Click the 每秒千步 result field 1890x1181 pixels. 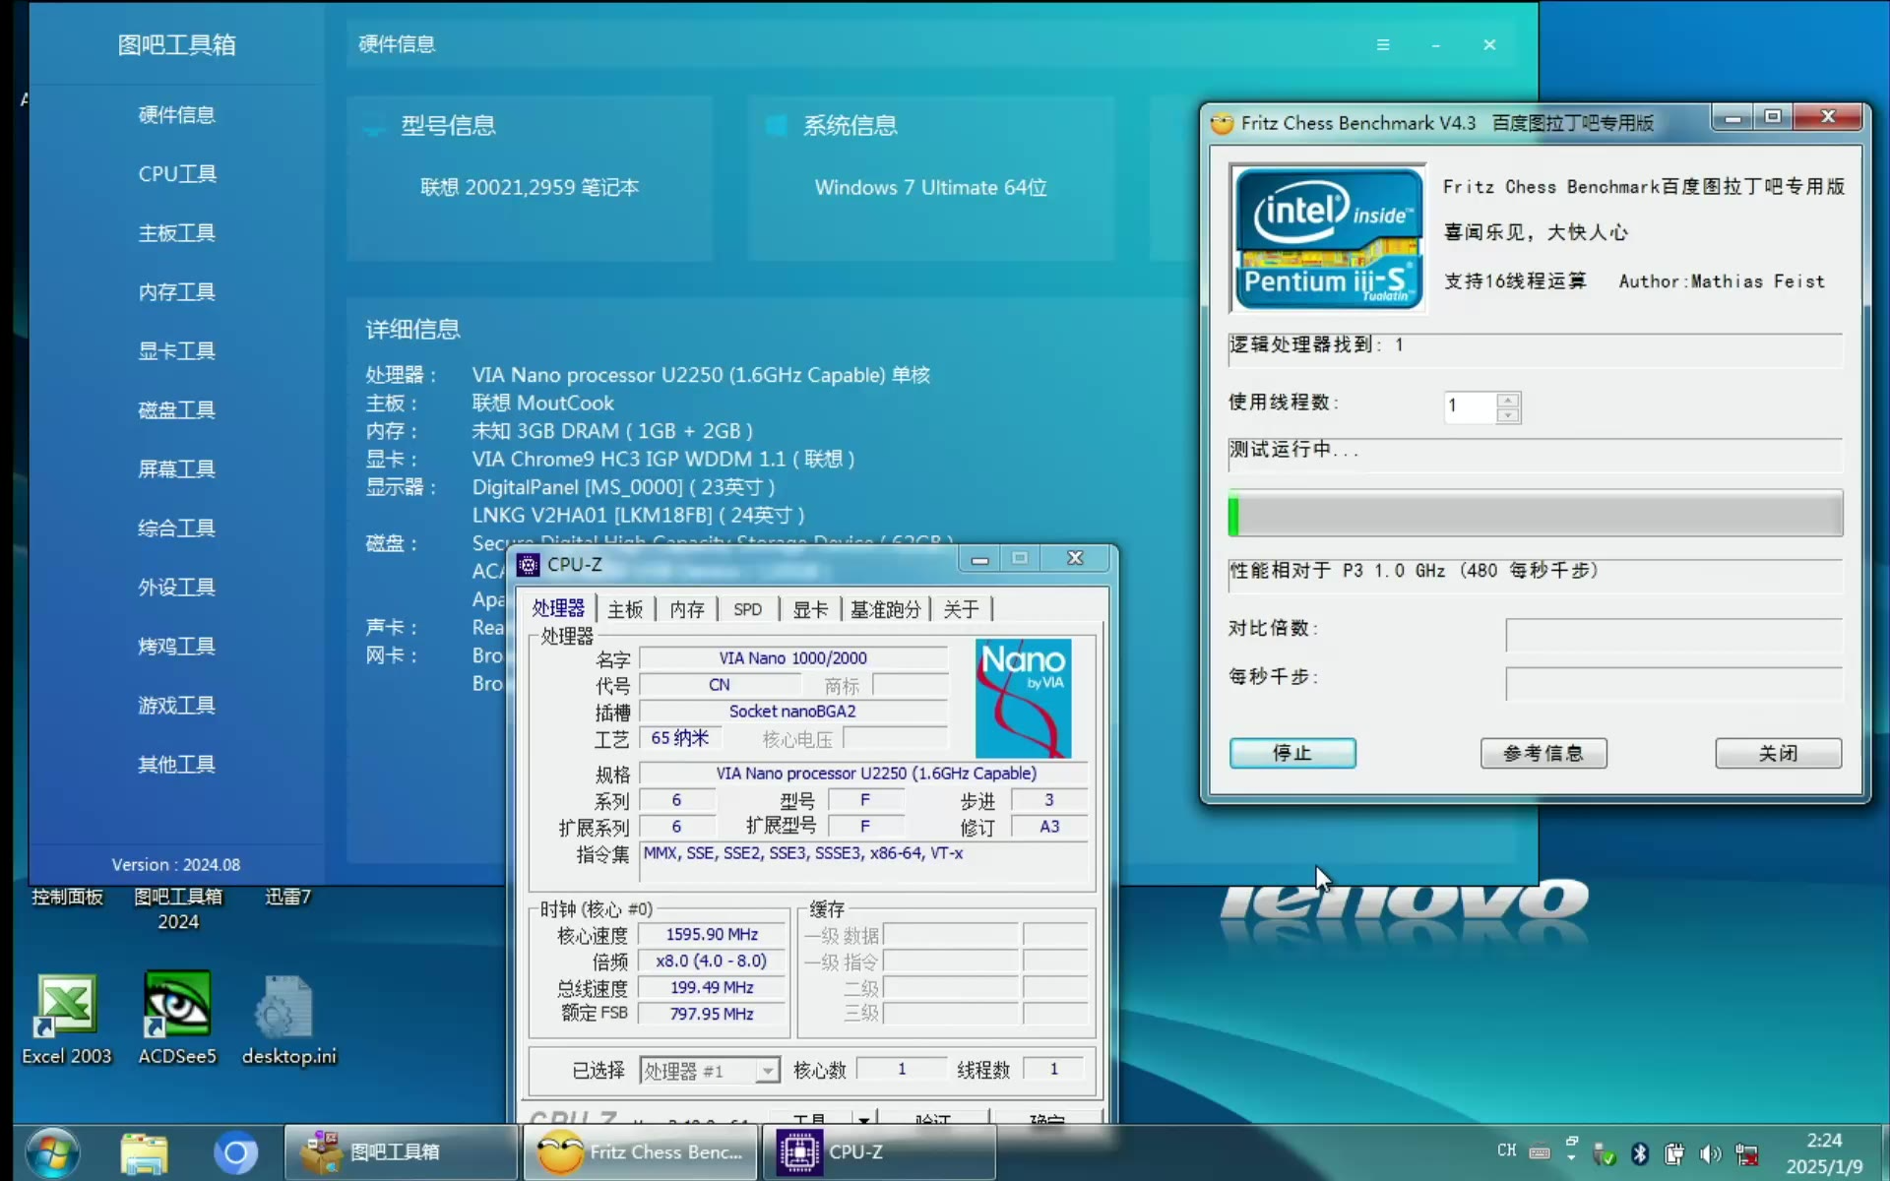[x=1673, y=684]
